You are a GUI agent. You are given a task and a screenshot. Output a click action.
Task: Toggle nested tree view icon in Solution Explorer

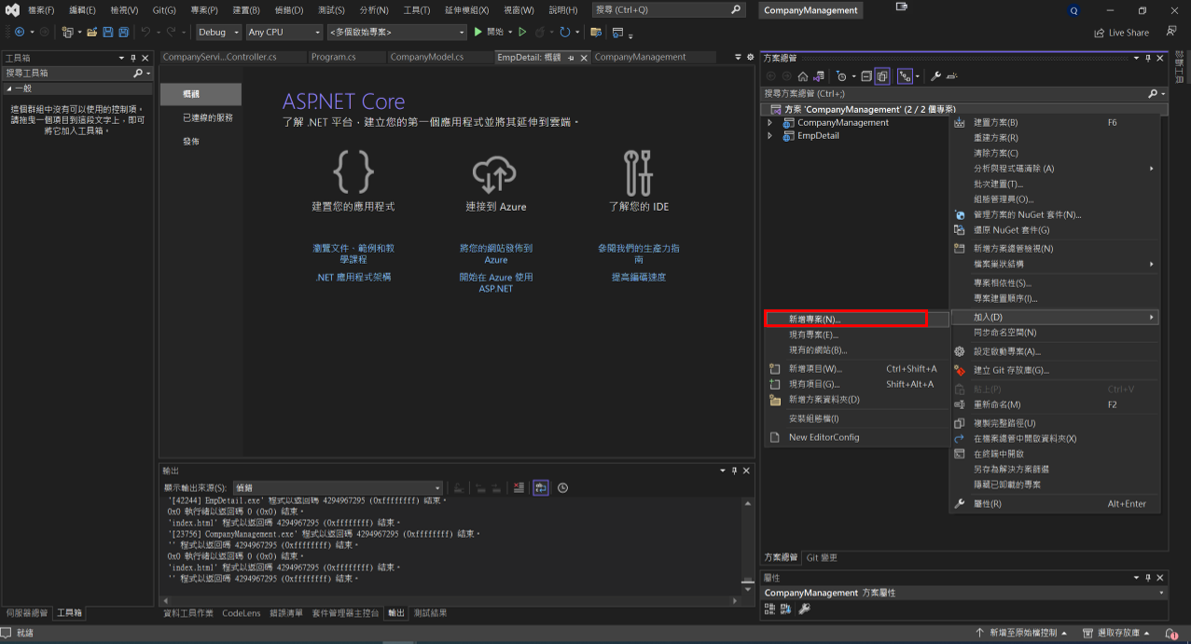[x=904, y=76]
